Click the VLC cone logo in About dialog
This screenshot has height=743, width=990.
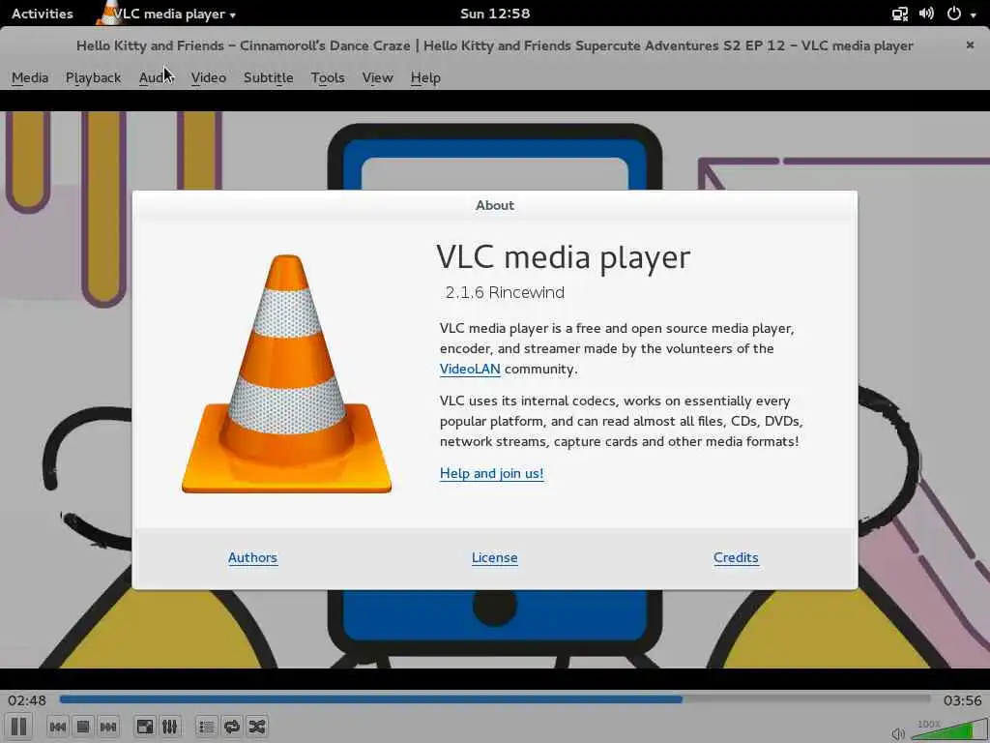286,374
